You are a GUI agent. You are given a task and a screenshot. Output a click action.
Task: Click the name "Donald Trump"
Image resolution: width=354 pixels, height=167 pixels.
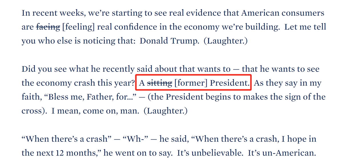pyautogui.click(x=169, y=41)
